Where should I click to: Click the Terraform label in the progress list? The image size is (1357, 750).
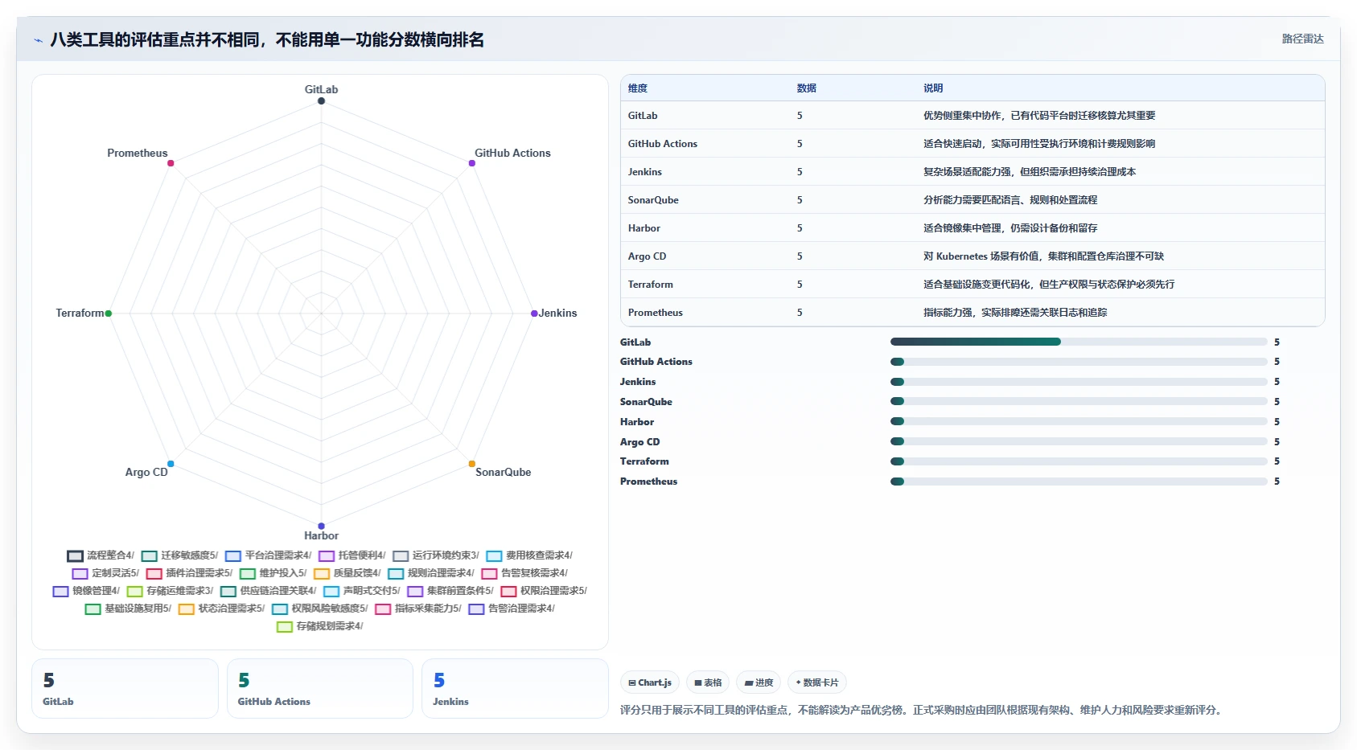tap(644, 461)
